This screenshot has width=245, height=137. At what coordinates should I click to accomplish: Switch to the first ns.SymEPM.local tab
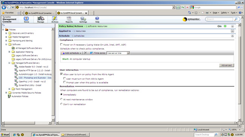click(x=40, y=13)
